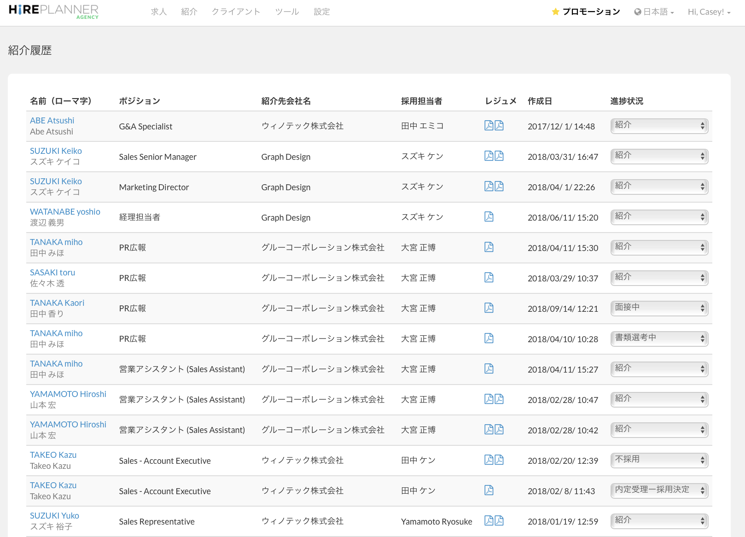Open candidate SASAKI toru's profile link
This screenshot has width=745, height=537.
click(52, 273)
